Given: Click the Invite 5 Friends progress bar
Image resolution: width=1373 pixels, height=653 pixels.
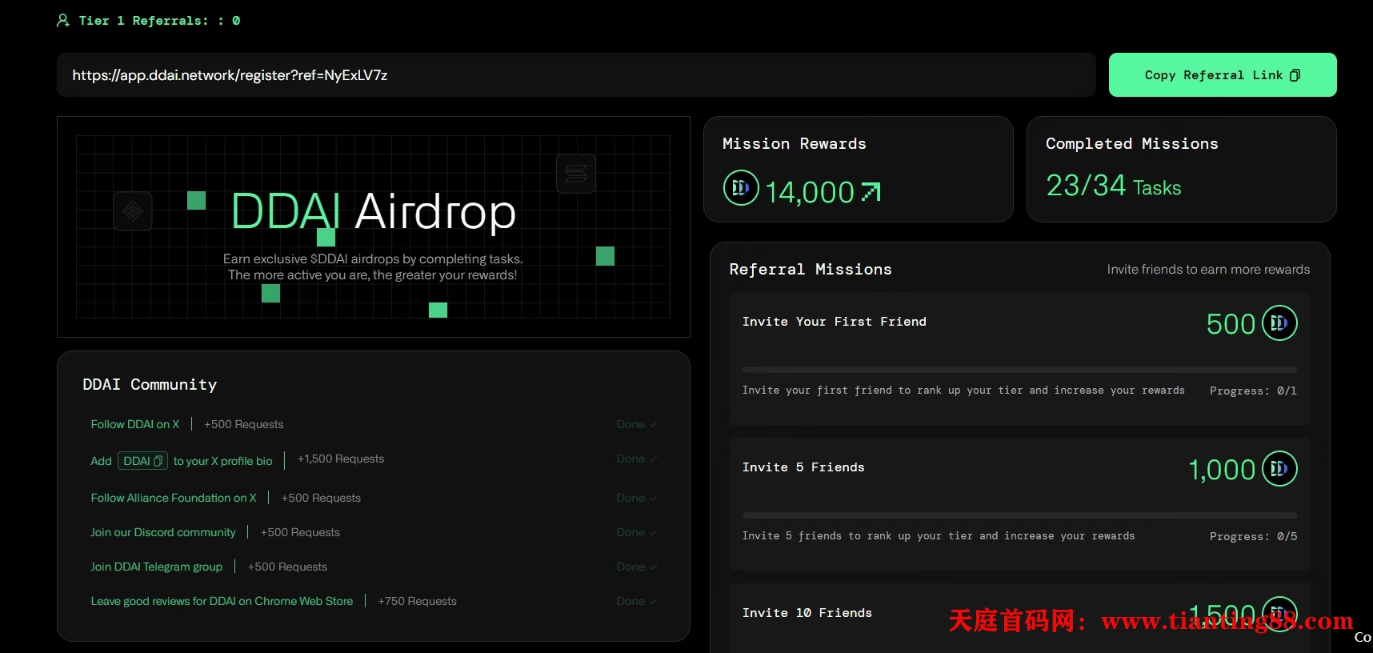Looking at the screenshot, I should pos(1020,515).
